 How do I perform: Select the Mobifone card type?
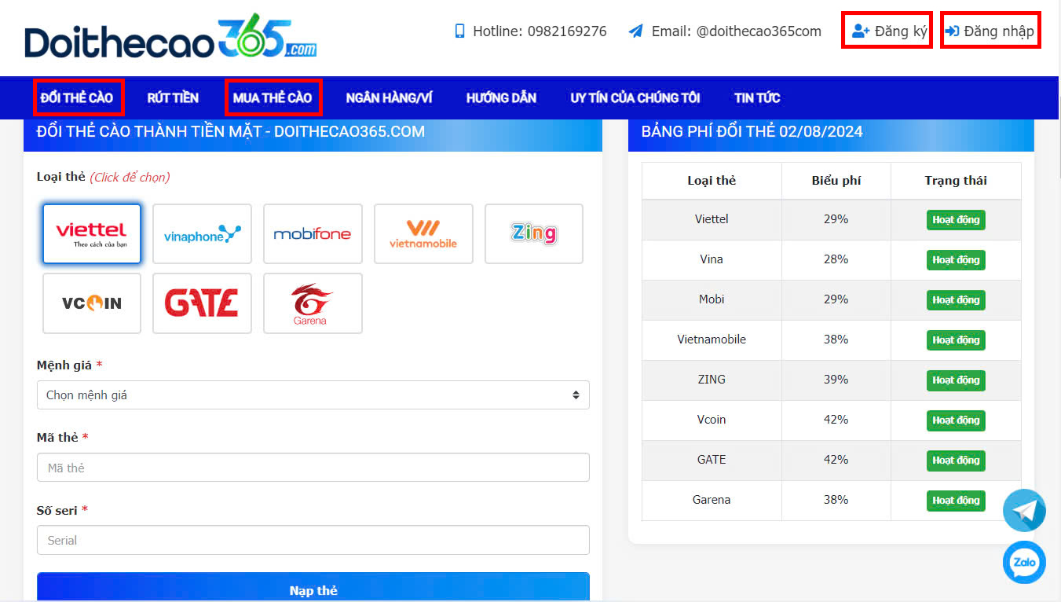tap(313, 233)
